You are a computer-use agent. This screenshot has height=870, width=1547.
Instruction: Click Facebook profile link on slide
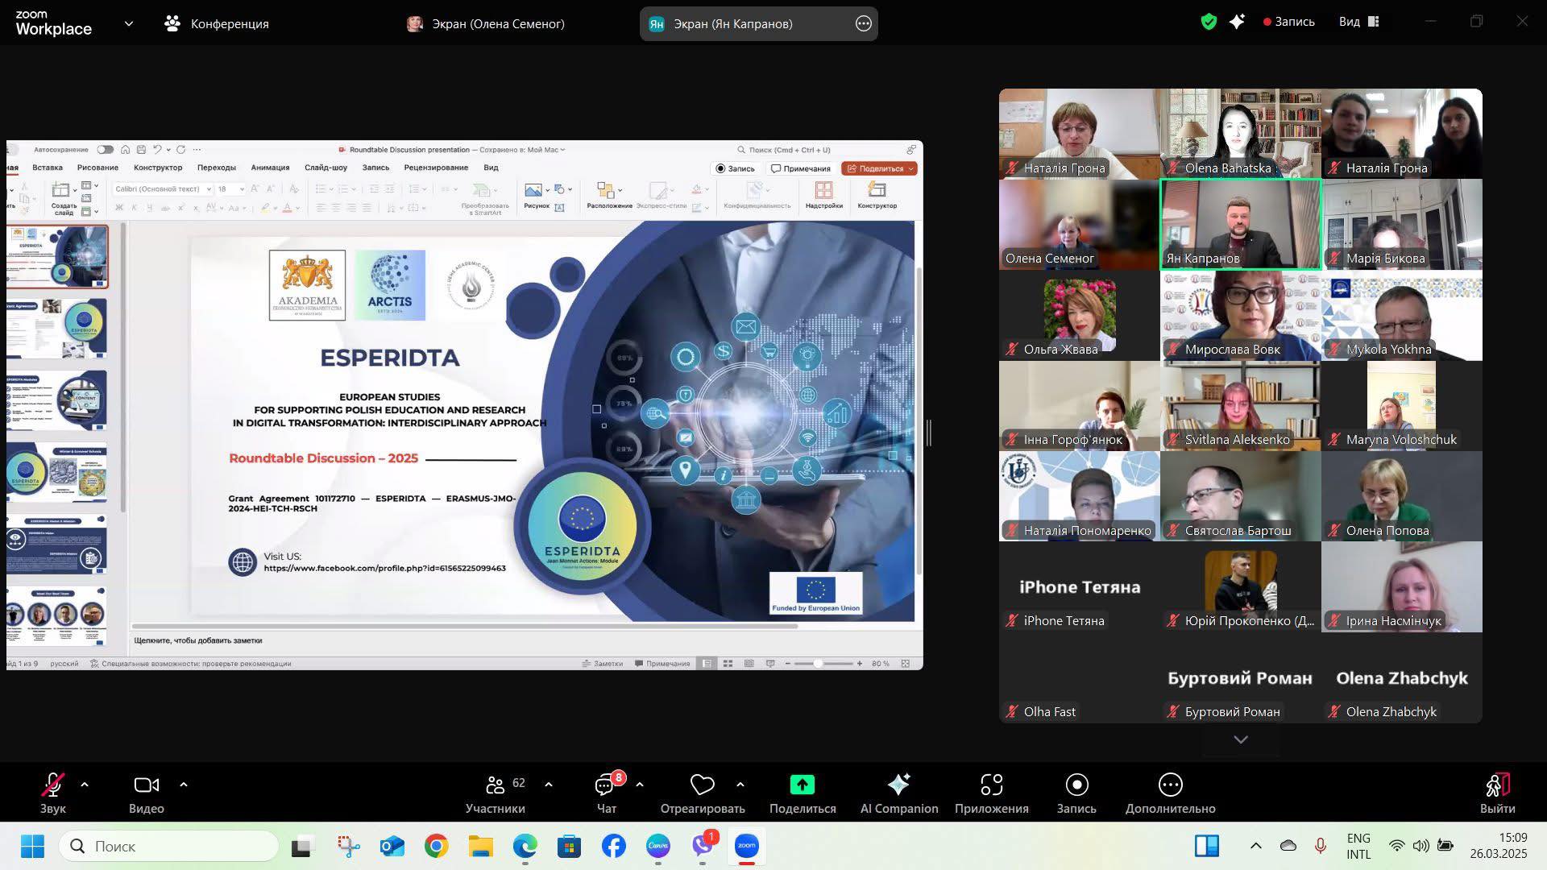[x=384, y=568]
